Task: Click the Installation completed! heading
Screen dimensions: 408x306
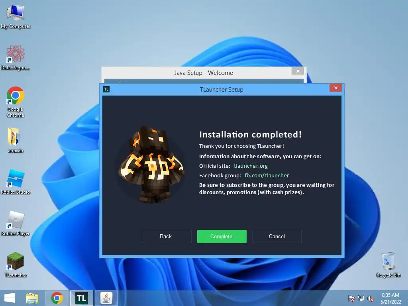Action: (x=250, y=135)
